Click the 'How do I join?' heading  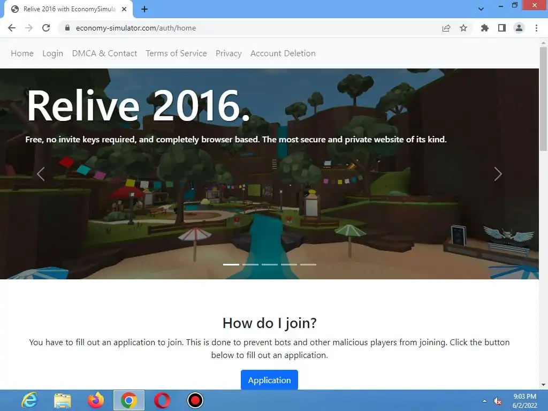pos(270,323)
